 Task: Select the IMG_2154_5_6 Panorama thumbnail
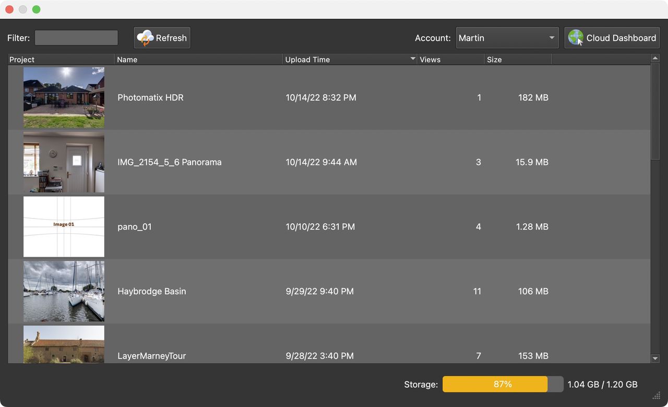[64, 162]
